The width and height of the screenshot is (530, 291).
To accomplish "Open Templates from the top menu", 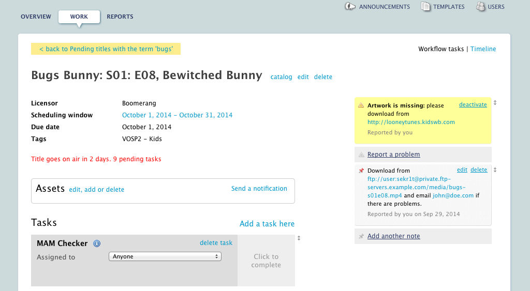I will coord(449,7).
